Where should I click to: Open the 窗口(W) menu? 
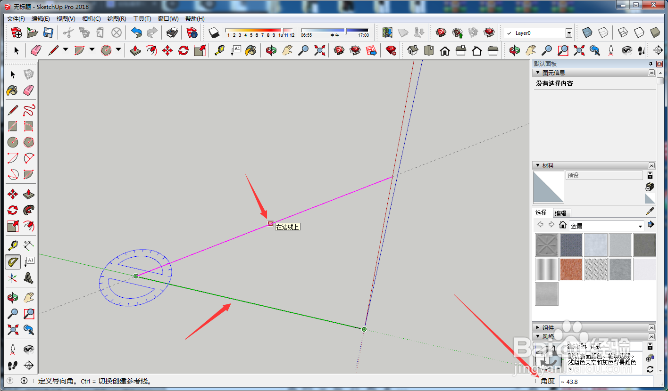coord(168,18)
